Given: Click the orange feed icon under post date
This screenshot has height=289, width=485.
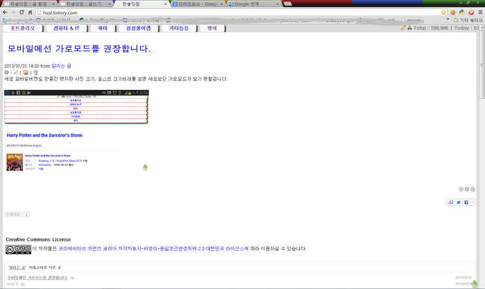Looking at the screenshot, I should 26,72.
